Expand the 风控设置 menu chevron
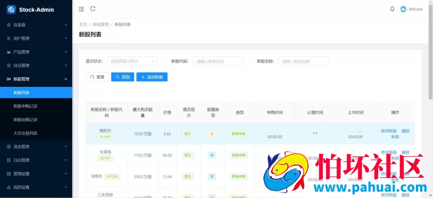Screen dimensions: 433x198 click(x=66, y=187)
